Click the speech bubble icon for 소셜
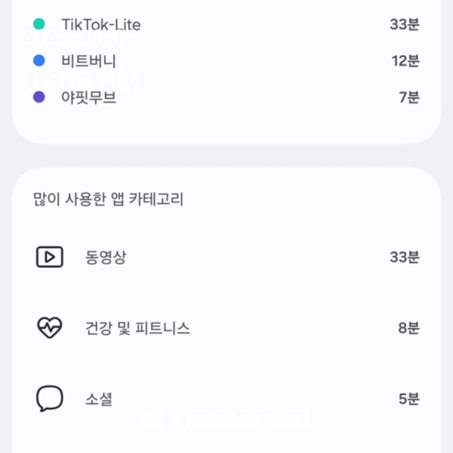The width and height of the screenshot is (453, 453). click(x=49, y=398)
